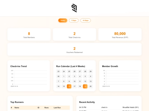Click day 20 in the run calendar

coord(91,86)
